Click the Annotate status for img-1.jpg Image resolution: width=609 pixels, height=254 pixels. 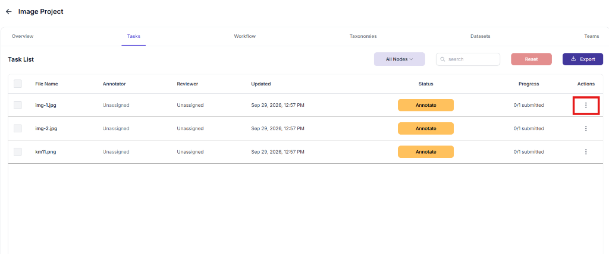[x=426, y=105]
